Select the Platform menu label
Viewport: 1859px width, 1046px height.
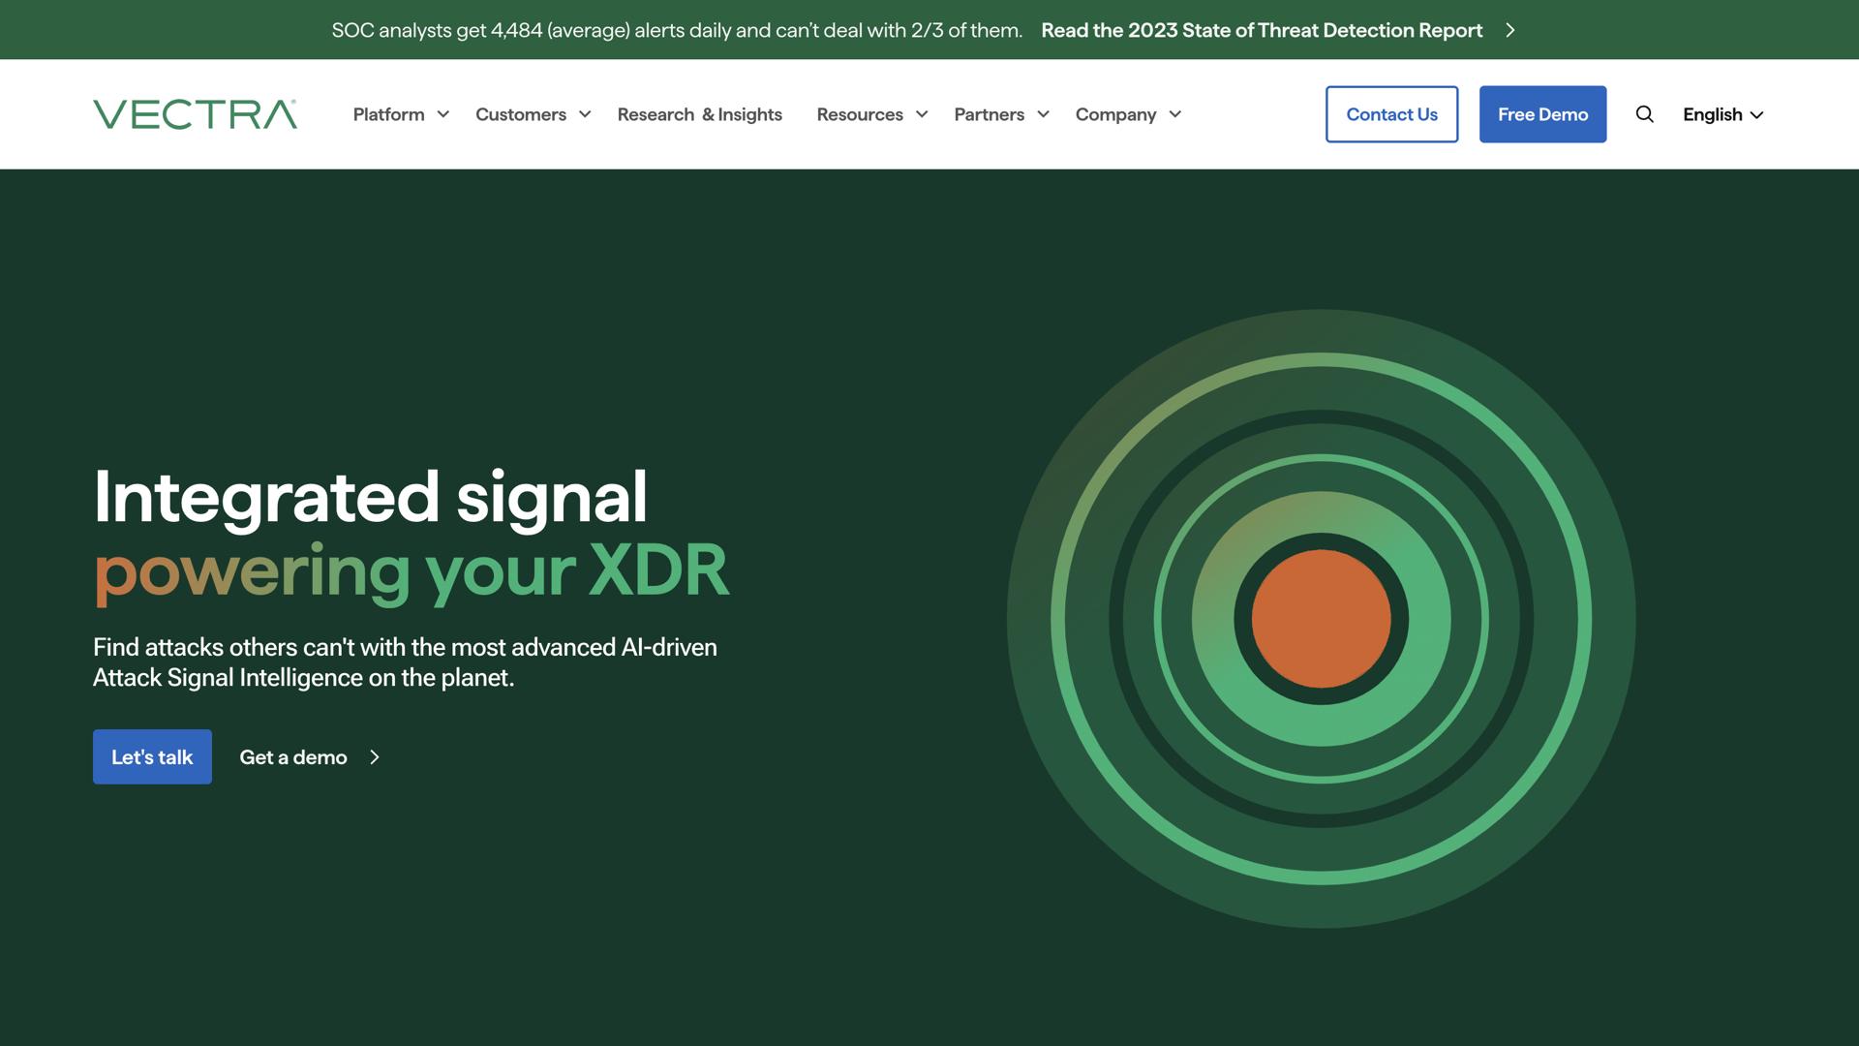388,114
